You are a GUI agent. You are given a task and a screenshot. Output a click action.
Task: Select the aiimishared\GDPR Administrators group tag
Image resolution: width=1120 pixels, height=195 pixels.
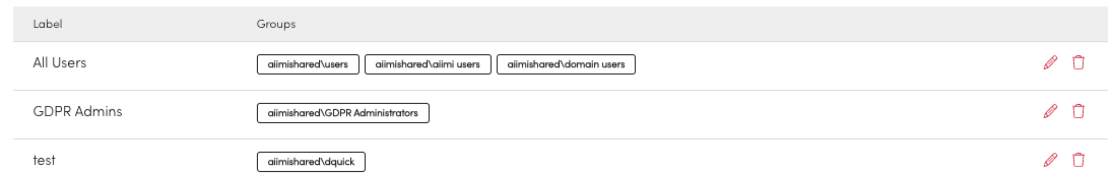click(x=342, y=113)
